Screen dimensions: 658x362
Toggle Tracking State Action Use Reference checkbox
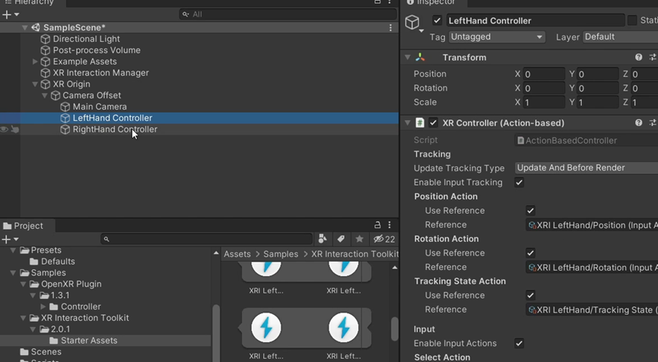[530, 295]
